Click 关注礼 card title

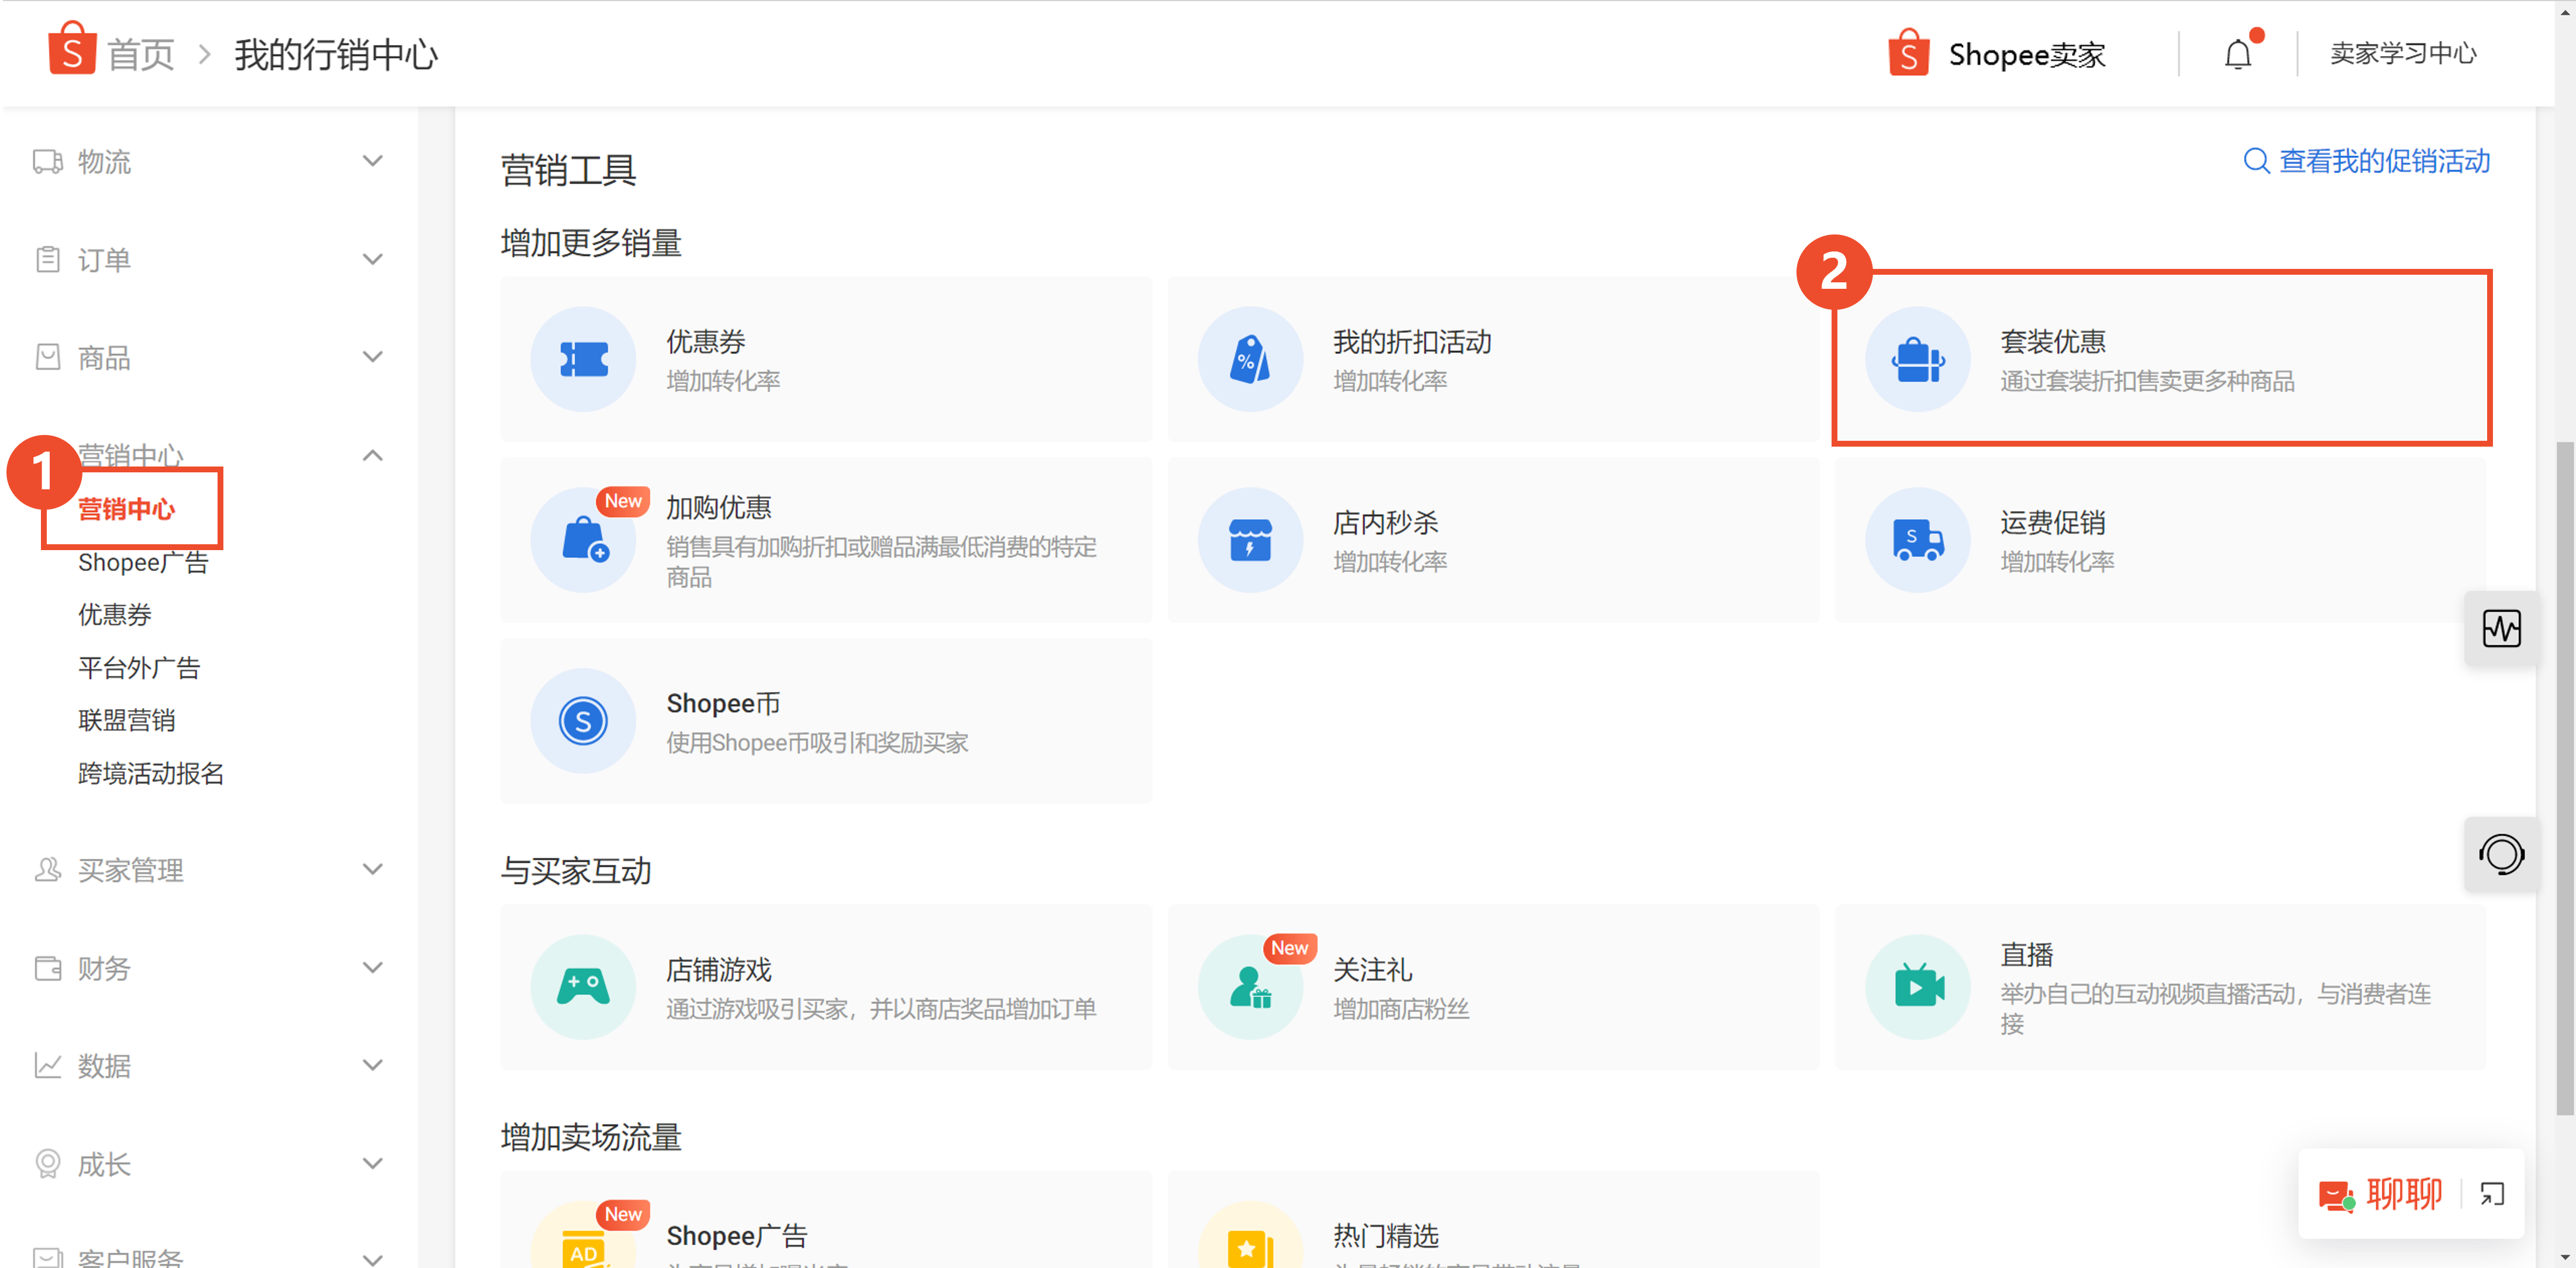click(x=1372, y=969)
